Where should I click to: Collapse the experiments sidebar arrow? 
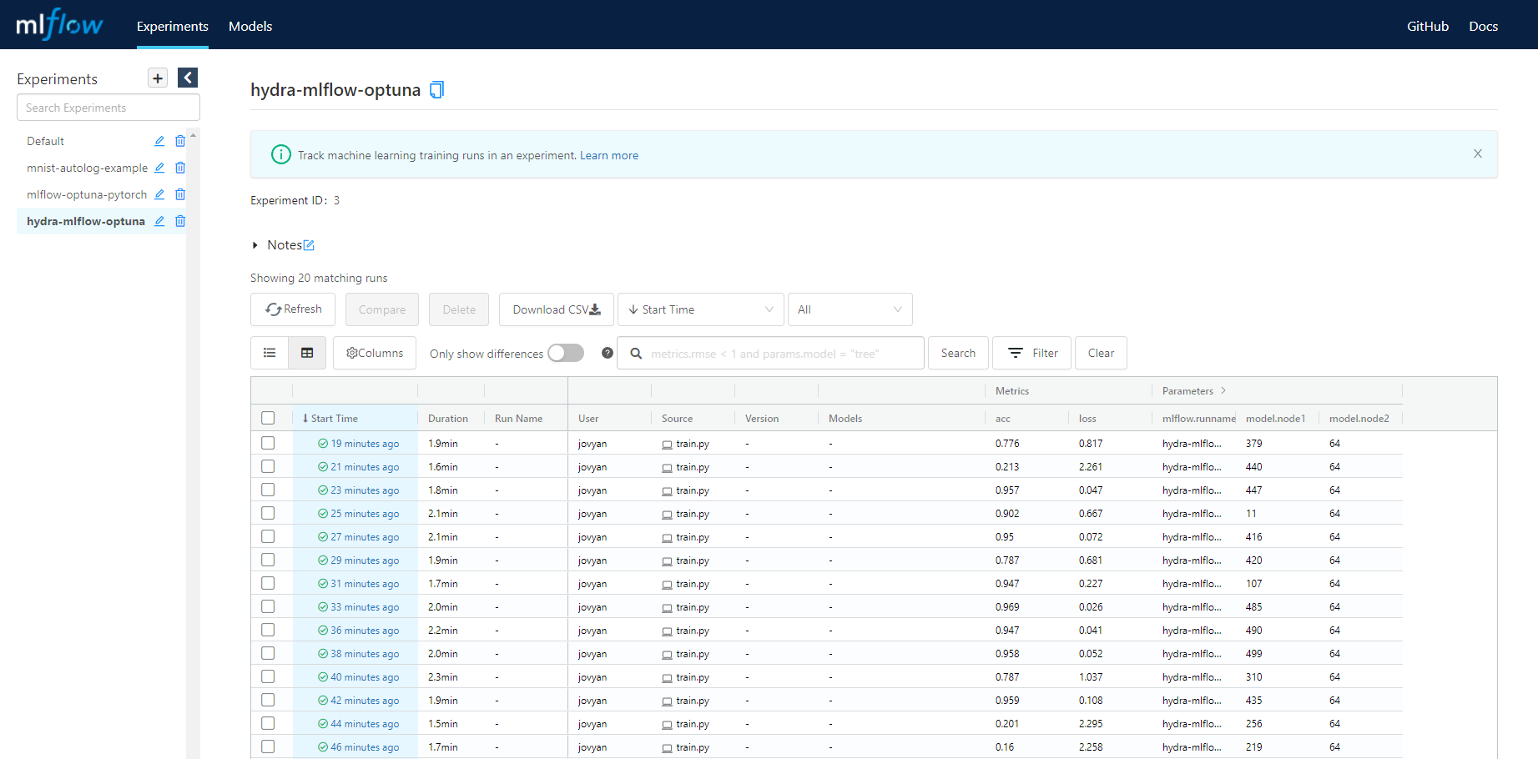point(188,78)
